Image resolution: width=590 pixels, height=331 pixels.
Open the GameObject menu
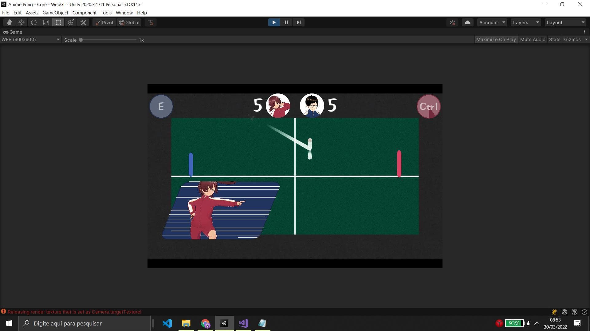pos(55,13)
